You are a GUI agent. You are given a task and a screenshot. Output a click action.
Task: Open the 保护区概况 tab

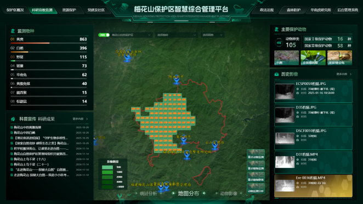(x=15, y=10)
